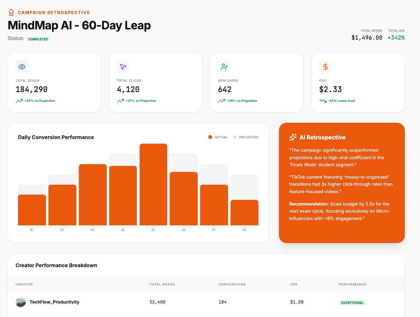This screenshot has width=420, height=317.
Task: Click the W8 actual conversion bar
Action: tap(244, 213)
